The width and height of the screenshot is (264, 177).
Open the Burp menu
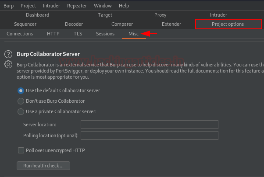point(9,6)
